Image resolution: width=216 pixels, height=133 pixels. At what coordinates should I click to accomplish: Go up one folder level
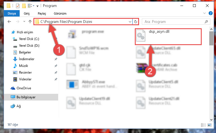30,22
